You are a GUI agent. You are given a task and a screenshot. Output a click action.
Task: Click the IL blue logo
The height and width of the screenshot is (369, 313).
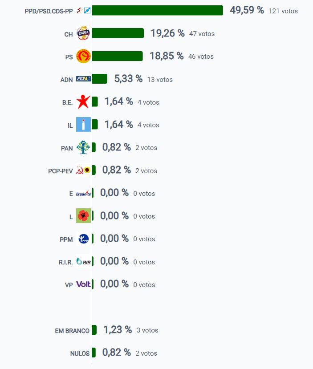point(83,125)
